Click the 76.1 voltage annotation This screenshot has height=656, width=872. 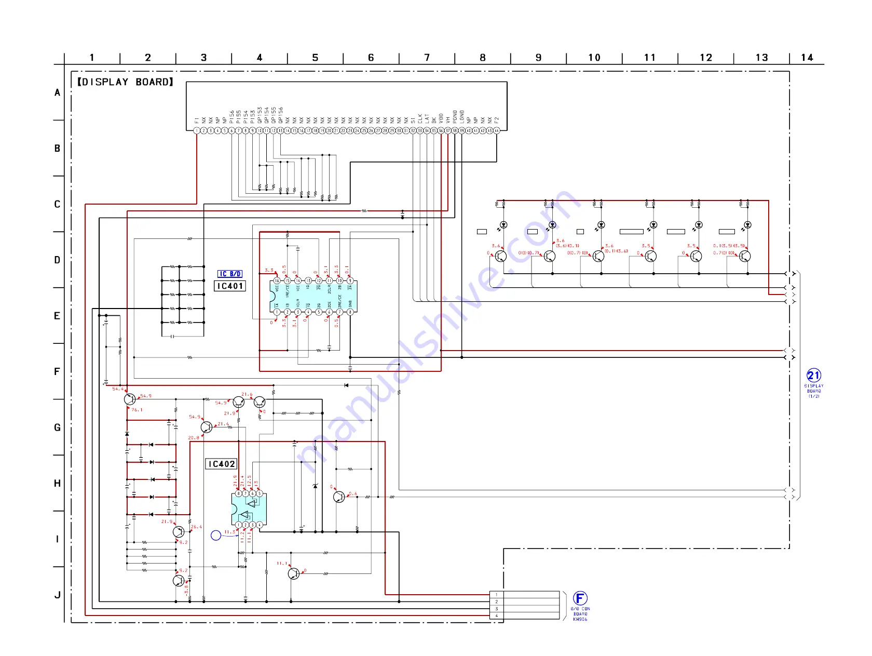click(137, 410)
